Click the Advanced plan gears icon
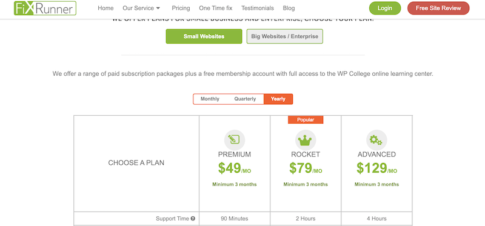This screenshot has width=485, height=226. 376,140
